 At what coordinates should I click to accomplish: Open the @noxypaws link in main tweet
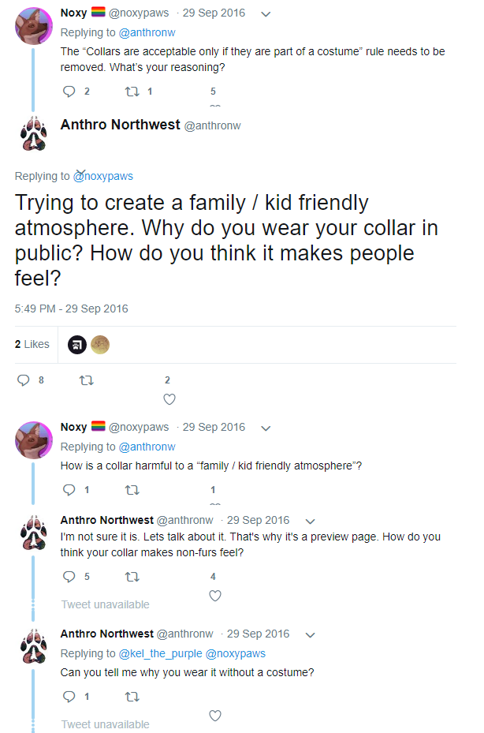coord(104,177)
